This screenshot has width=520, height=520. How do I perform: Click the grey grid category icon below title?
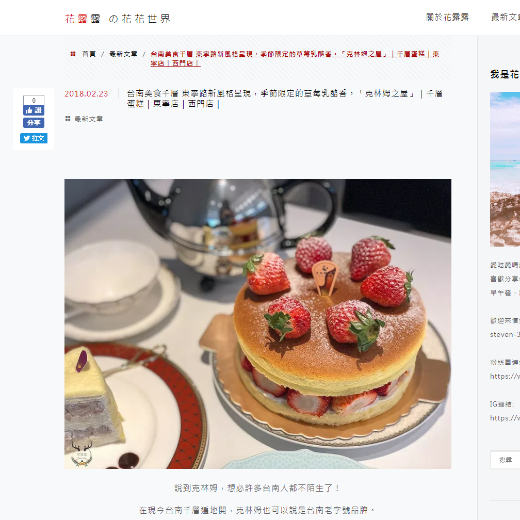[x=68, y=119]
